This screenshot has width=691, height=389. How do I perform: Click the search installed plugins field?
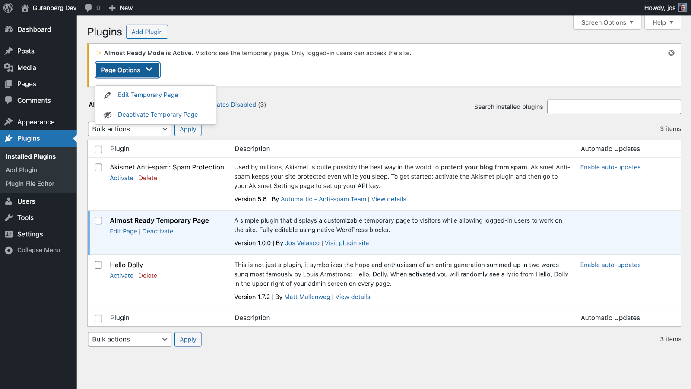pos(614,107)
